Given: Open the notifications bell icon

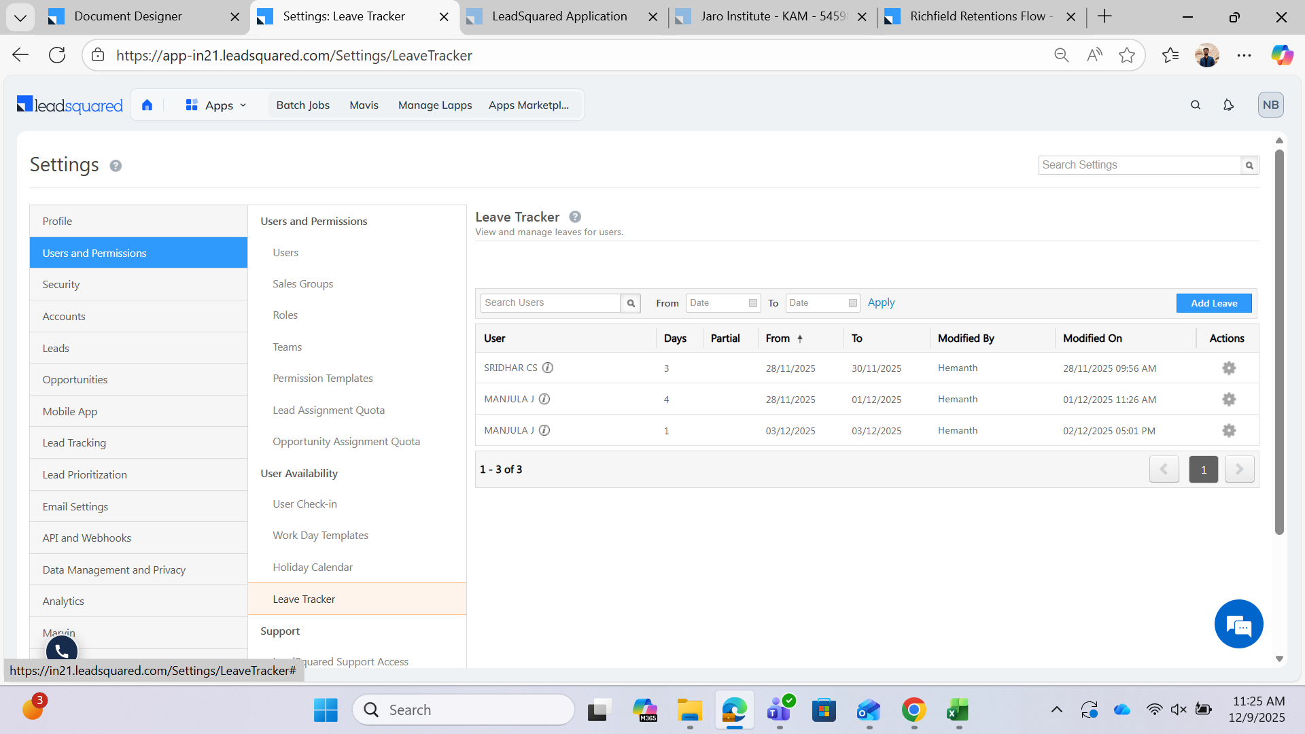Looking at the screenshot, I should [x=1228, y=105].
